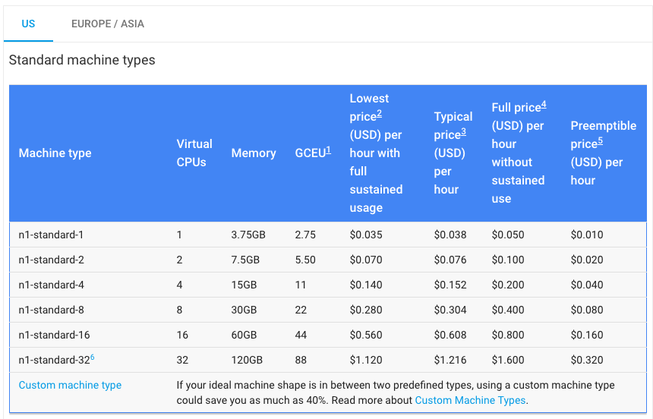Open the EUROPE / ASIA tab
Screen dimensions: 653x419
(x=108, y=24)
